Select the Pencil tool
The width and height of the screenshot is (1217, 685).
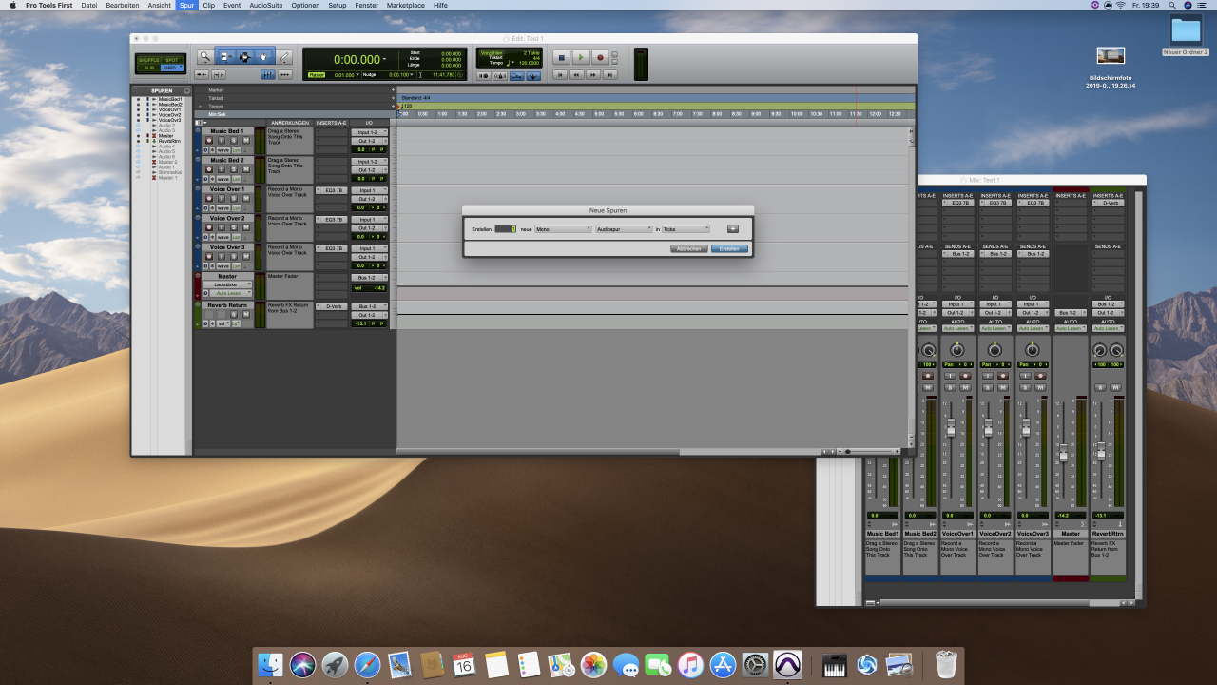284,57
